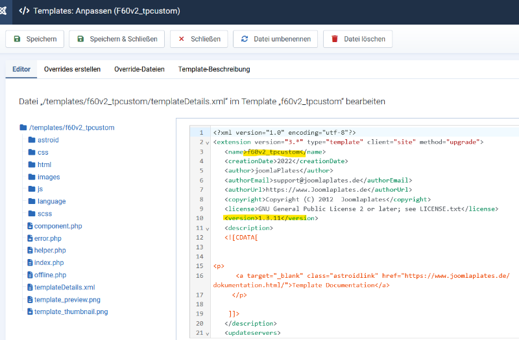Screen dimensions: 519x340
Task: Click the file icon beside templateDetails.xml
Action: coord(30,287)
